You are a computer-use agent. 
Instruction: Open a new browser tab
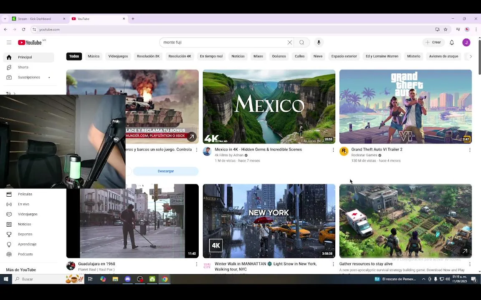click(133, 19)
